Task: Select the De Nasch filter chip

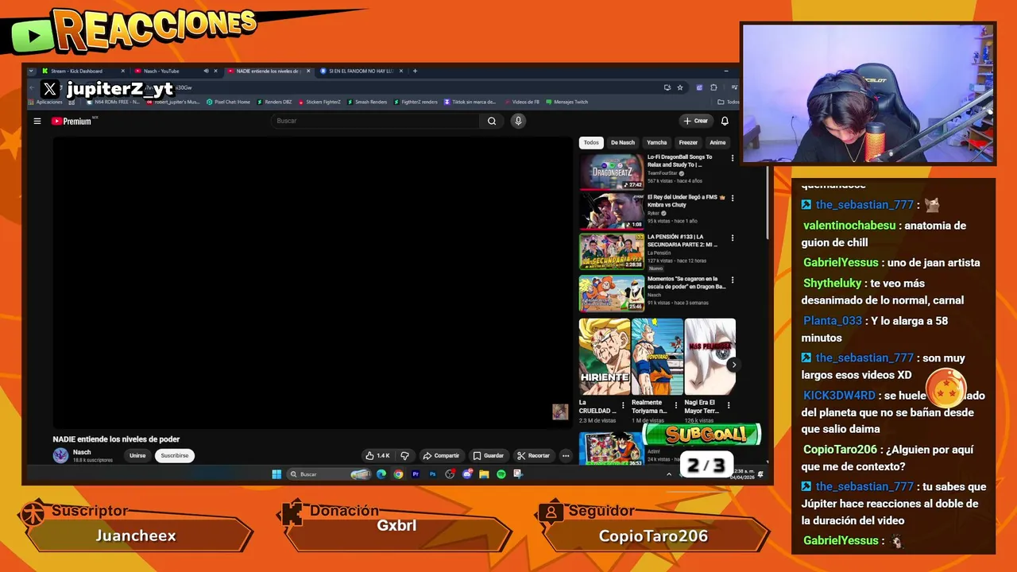Action: 623,143
